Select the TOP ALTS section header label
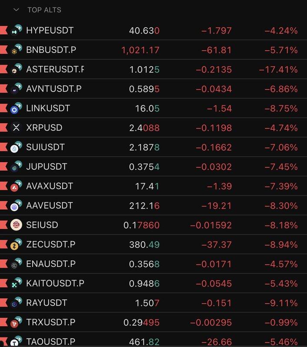This screenshot has width=307, height=347. point(44,10)
